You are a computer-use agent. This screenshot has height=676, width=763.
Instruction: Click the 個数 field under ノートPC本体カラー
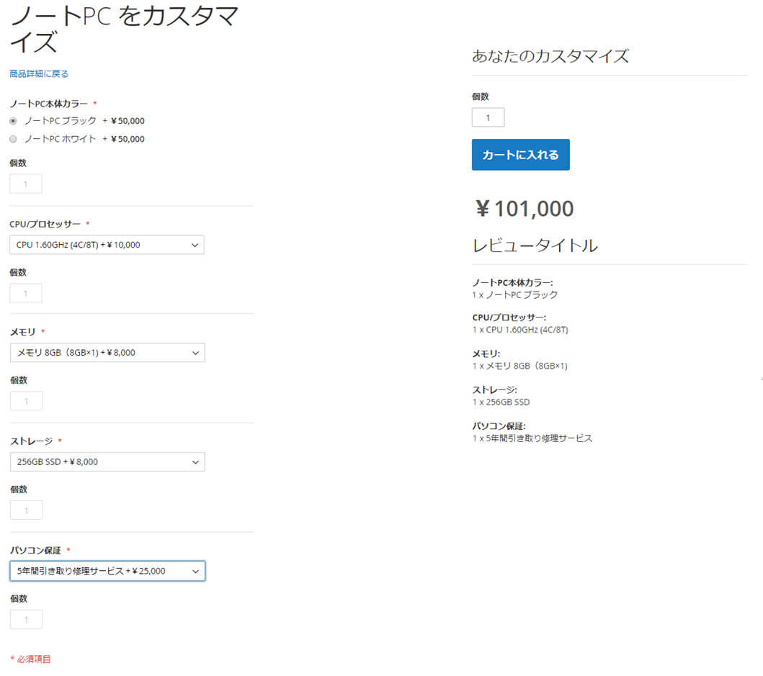click(26, 184)
